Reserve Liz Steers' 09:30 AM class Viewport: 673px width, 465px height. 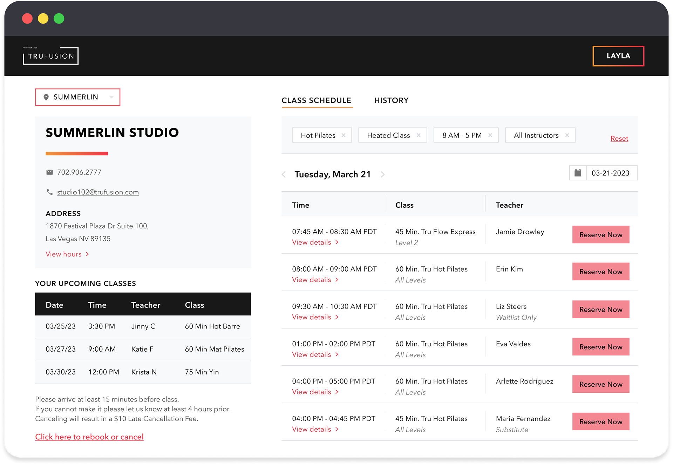pos(601,309)
